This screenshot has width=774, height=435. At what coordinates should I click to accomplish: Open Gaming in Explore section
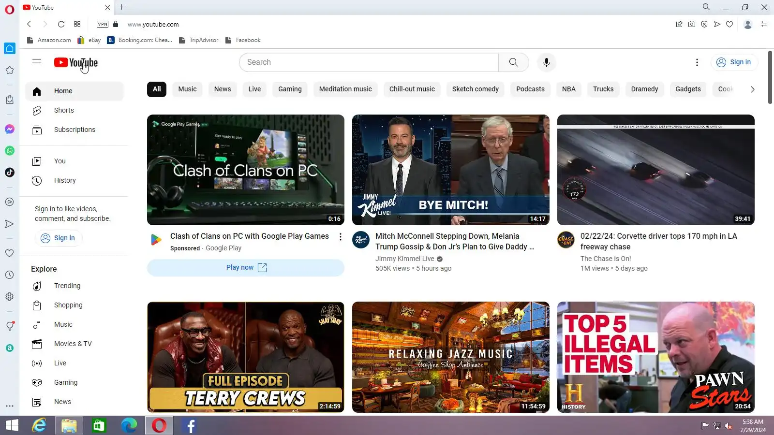pos(74,382)
